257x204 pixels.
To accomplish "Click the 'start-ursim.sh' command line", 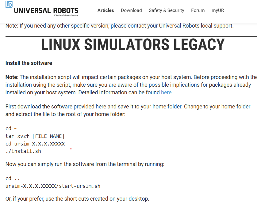I will pyautogui.click(x=53, y=186).
